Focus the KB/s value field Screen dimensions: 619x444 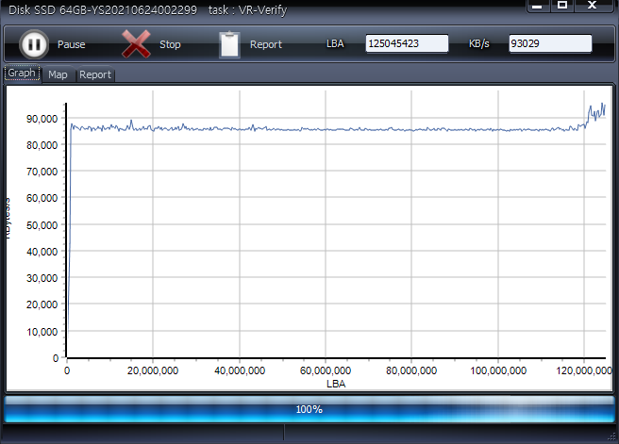click(x=550, y=44)
